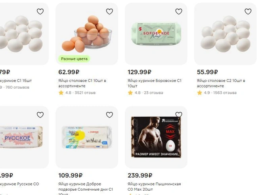
Task: Favorite Доброе подворье Солнечные дни eggs
Action: [x=109, y=115]
